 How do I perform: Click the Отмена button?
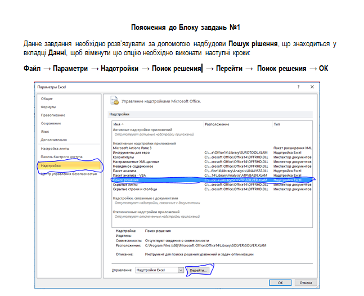click(304, 282)
